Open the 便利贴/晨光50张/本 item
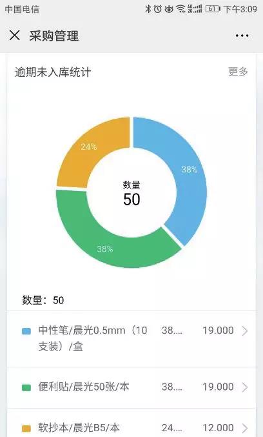Viewport: 263px width, 437px height. pos(131,388)
